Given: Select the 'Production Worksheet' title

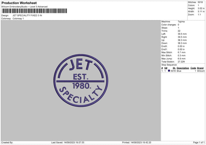Looking at the screenshot, I should (x=19, y=3).
